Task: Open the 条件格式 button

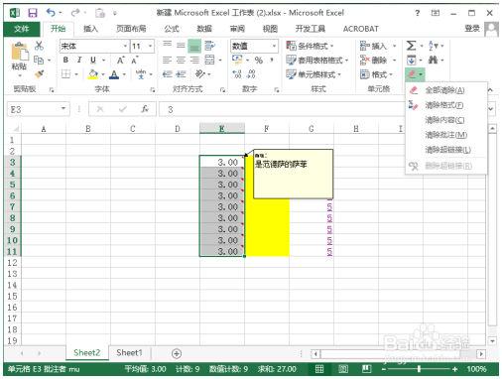Action: (310, 46)
